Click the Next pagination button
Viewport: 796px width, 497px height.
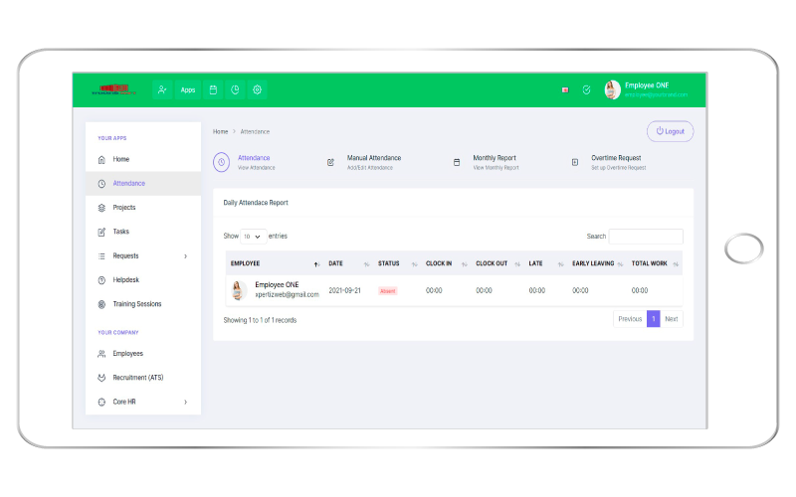pos(672,319)
